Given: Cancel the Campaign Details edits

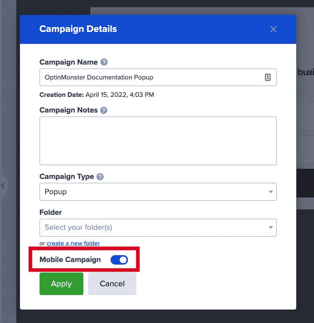Looking at the screenshot, I should coord(112,284).
